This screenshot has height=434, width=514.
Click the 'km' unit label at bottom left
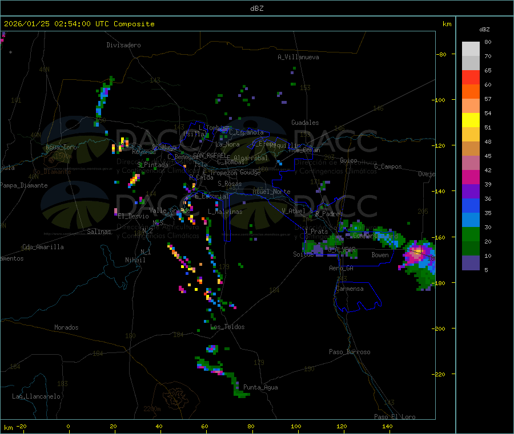8,428
